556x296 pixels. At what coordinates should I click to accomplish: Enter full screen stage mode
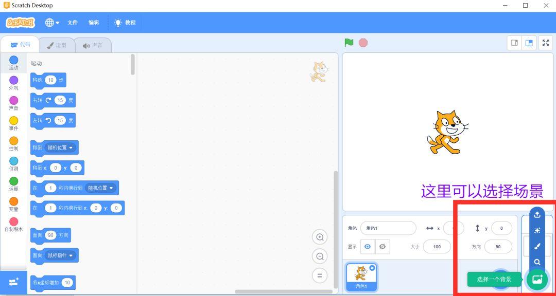(546, 43)
